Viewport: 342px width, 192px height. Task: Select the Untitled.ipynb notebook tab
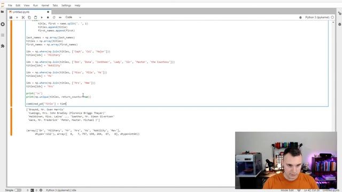pos(29,12)
